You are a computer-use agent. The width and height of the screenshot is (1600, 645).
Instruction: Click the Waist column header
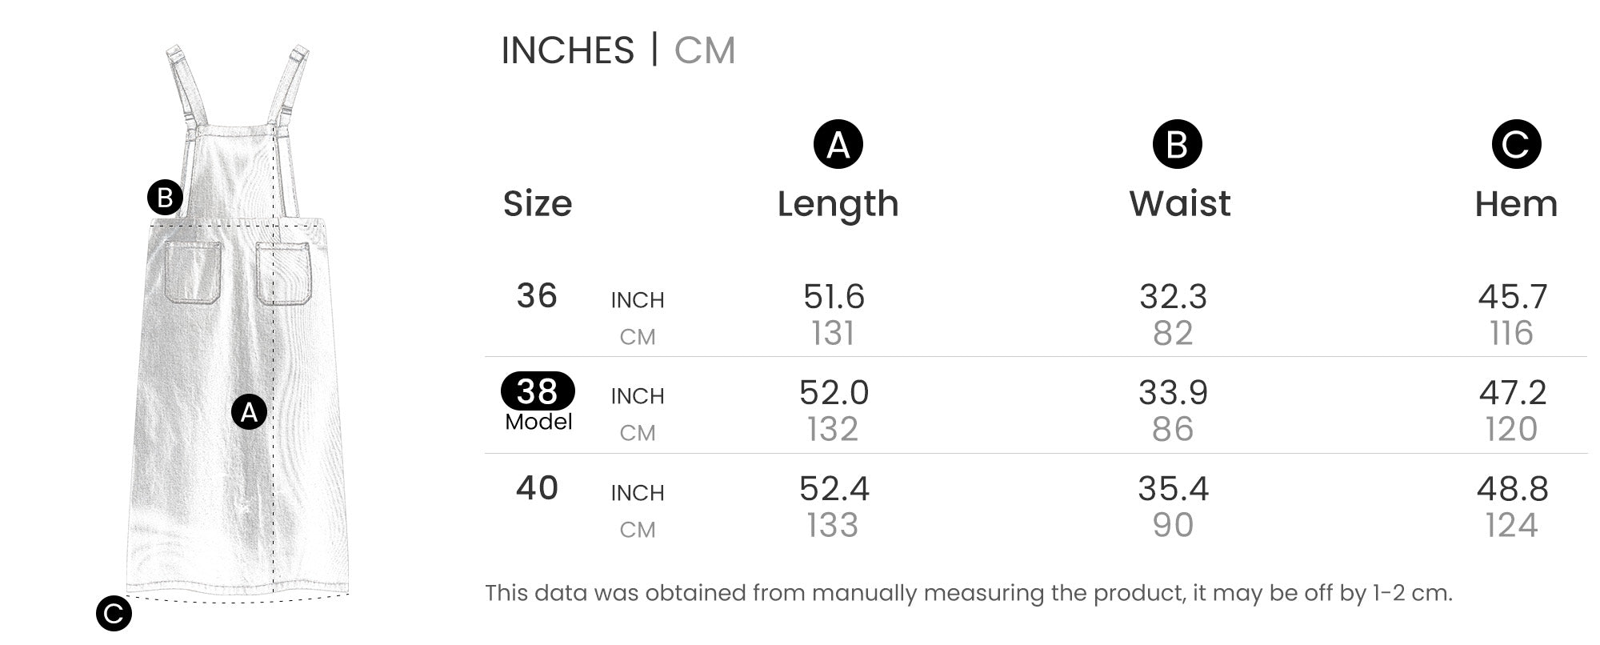tap(1179, 203)
